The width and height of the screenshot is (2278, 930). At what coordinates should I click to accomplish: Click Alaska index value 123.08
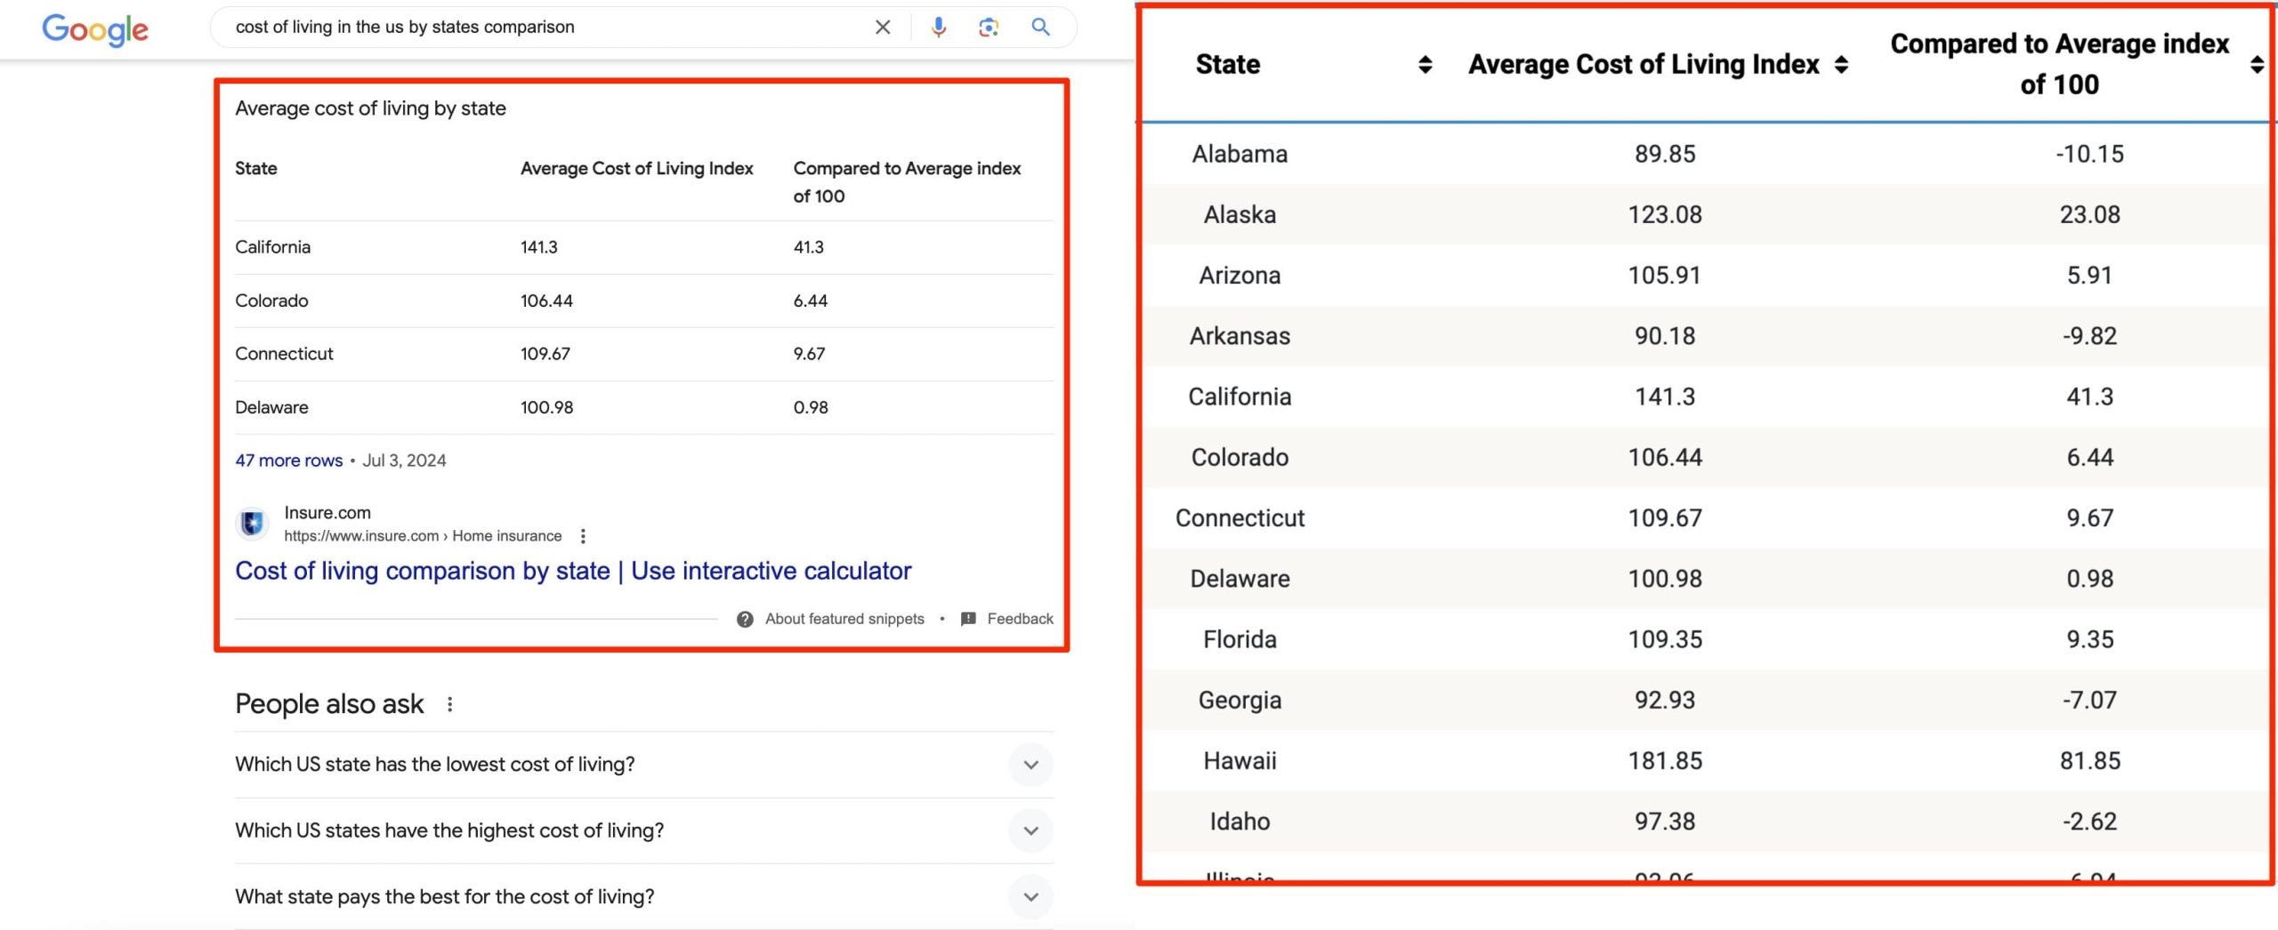1665,214
